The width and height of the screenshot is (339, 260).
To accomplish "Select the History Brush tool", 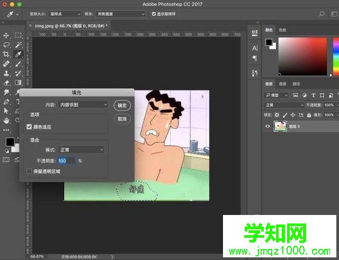I will pos(18,73).
